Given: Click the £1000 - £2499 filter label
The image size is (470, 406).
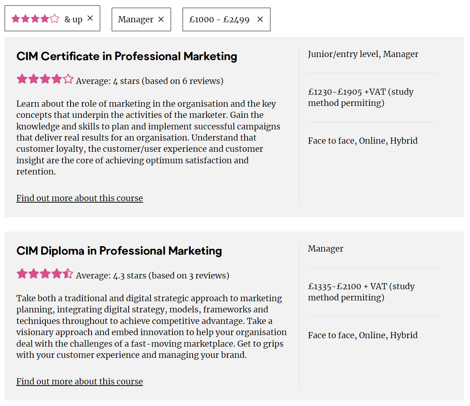Looking at the screenshot, I should [219, 19].
